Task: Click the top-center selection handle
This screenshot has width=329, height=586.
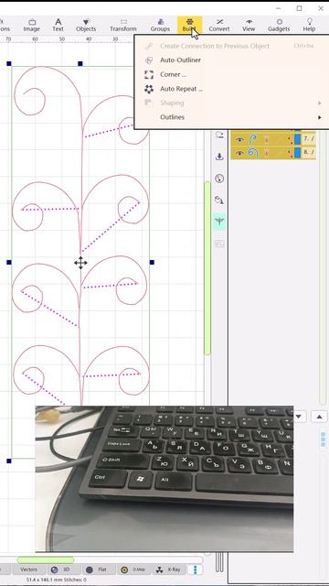Action: (80, 64)
